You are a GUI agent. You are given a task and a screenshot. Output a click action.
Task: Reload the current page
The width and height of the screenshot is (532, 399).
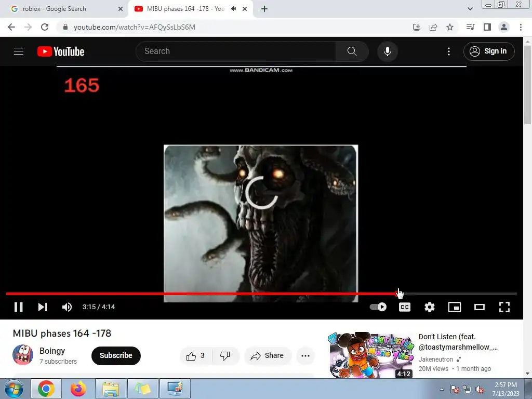coord(45,27)
